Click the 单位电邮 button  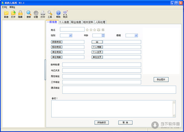(x=56, y=57)
